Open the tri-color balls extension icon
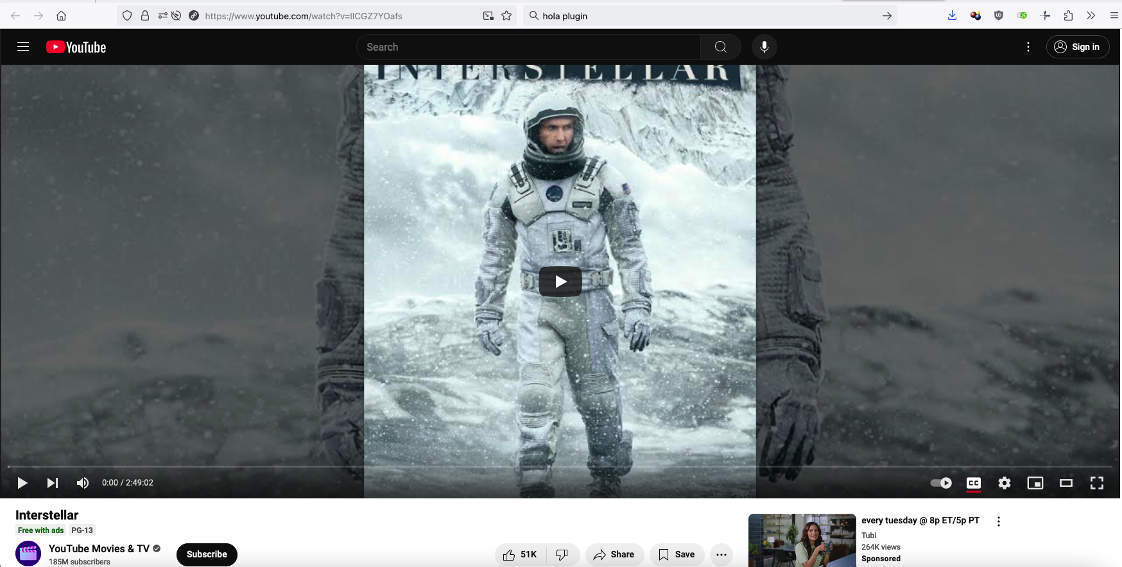Screen dimensions: 1122x567 click(x=976, y=15)
